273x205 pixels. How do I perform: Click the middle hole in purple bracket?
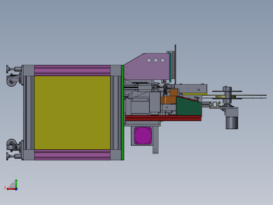tap(156, 60)
